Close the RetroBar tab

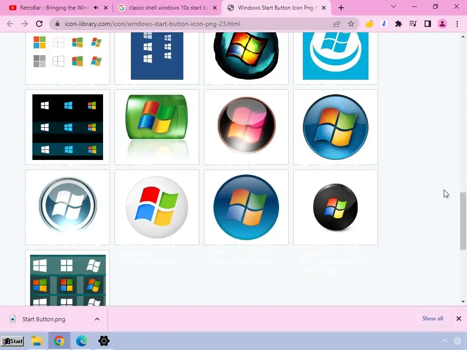106,8
